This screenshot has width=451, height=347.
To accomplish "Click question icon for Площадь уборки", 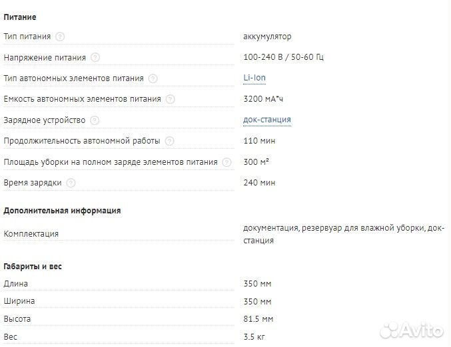I will 227,162.
